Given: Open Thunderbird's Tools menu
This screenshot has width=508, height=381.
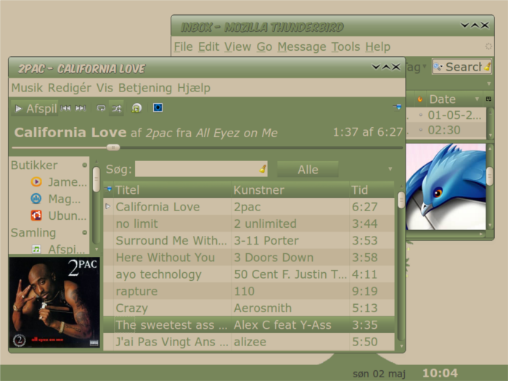Looking at the screenshot, I should (x=345, y=46).
